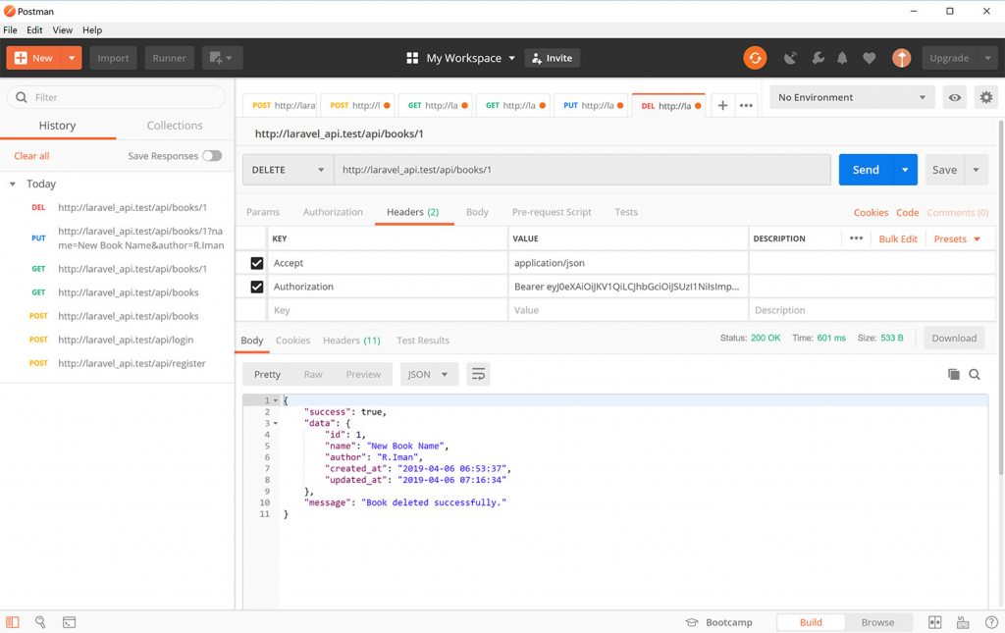The width and height of the screenshot is (1005, 633).
Task: Open Find and Replace in status bar
Action: [40, 622]
